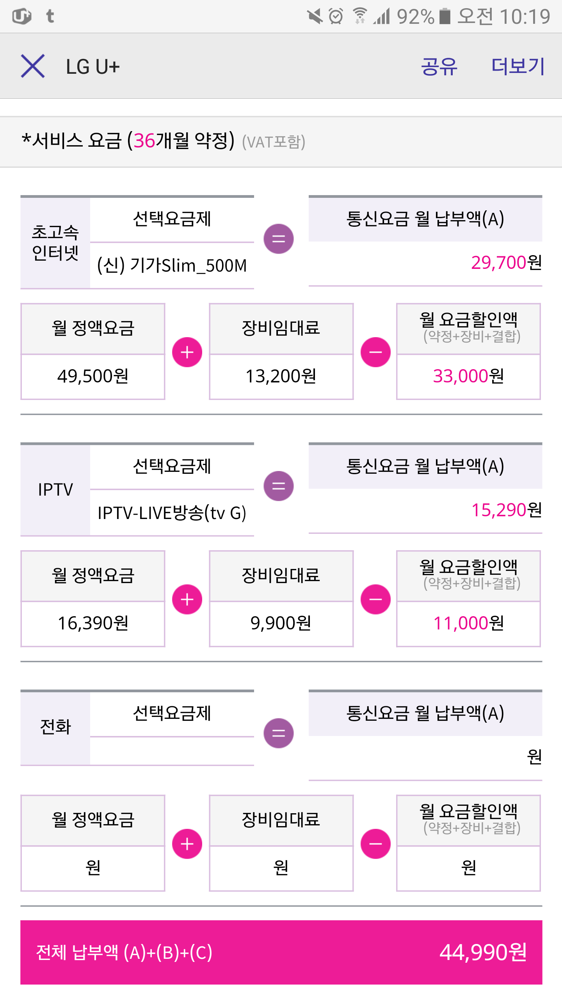Tap the pink minus icon in internet section
The height and width of the screenshot is (999, 562).
click(375, 352)
